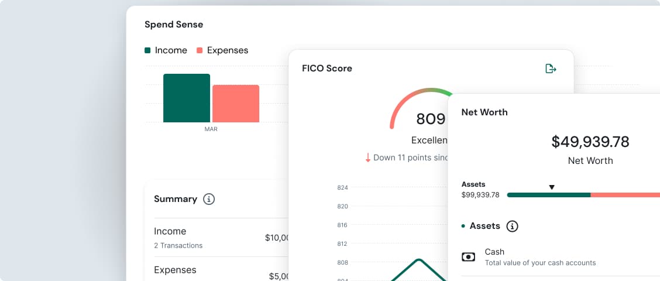Image resolution: width=660 pixels, height=281 pixels.
Task: Click the 2 Transactions text
Action: [178, 246]
